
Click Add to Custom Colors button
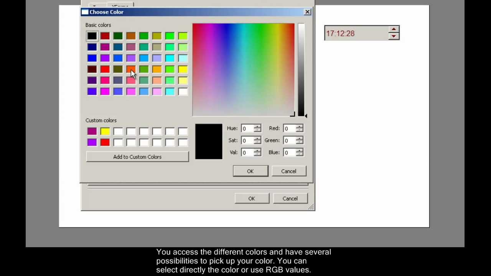(137, 157)
